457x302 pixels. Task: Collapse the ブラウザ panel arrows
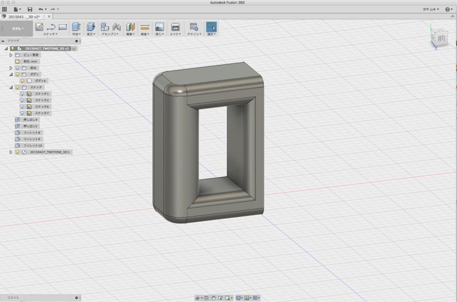coord(3,41)
